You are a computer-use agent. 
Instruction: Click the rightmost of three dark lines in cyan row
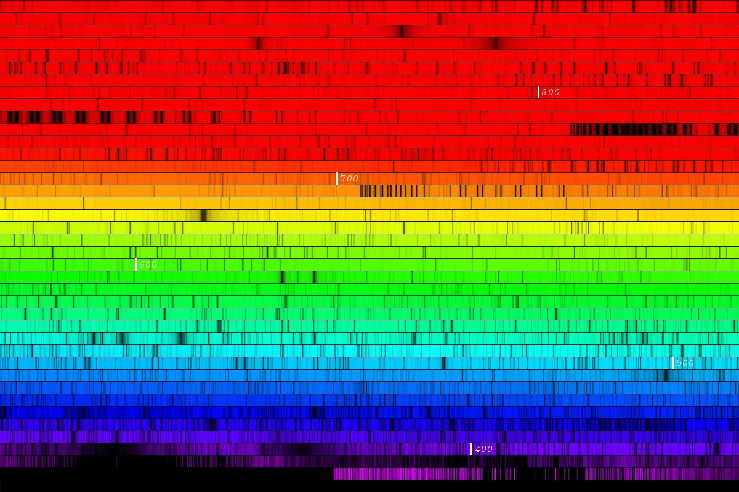(180, 338)
